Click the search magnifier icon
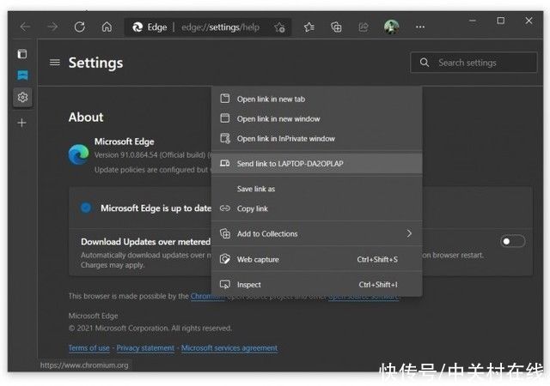This screenshot has height=386, width=550. click(x=425, y=63)
